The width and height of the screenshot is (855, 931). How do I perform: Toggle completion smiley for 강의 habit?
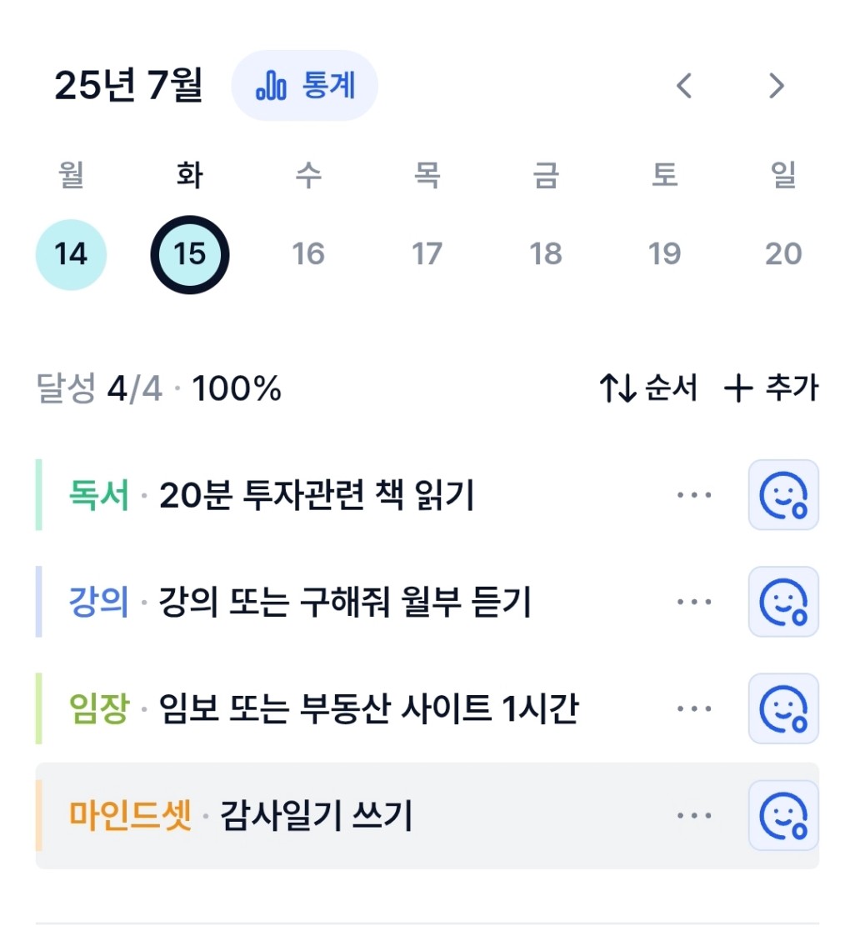coord(783,602)
